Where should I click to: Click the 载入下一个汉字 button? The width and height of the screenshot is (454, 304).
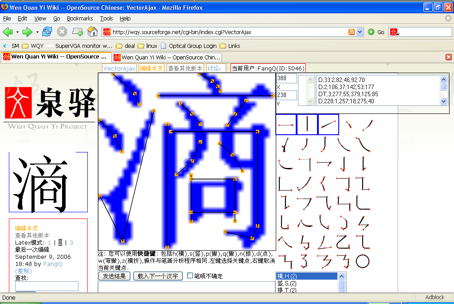click(158, 276)
